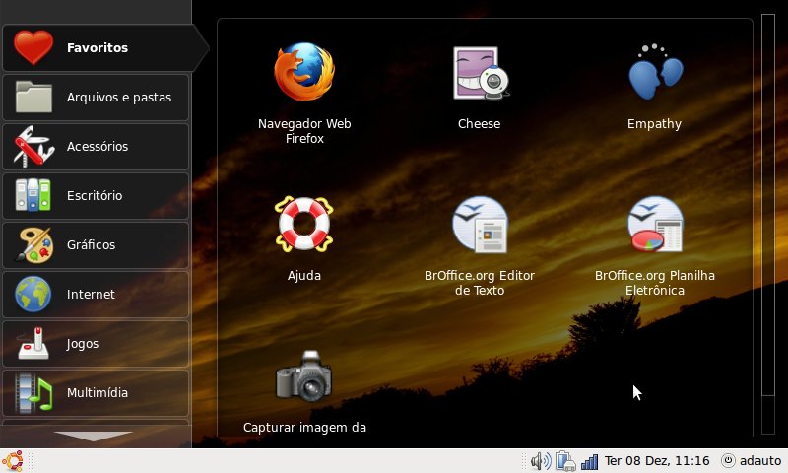Open the Ajuda lifebuoy help icon
The image size is (788, 473).
coord(304,225)
